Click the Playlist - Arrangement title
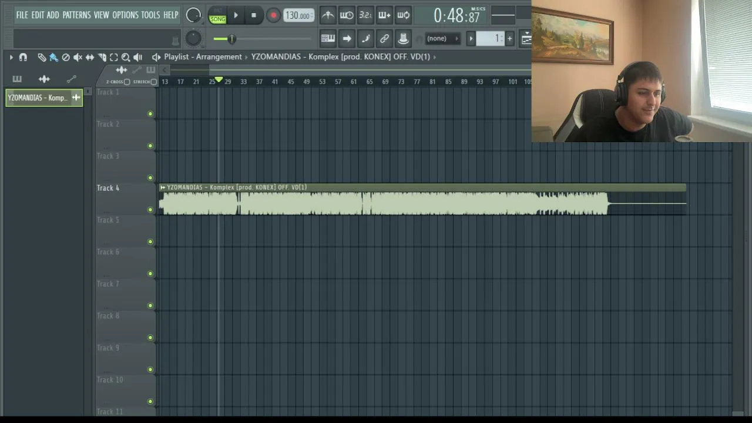The image size is (752, 423). coord(203,57)
